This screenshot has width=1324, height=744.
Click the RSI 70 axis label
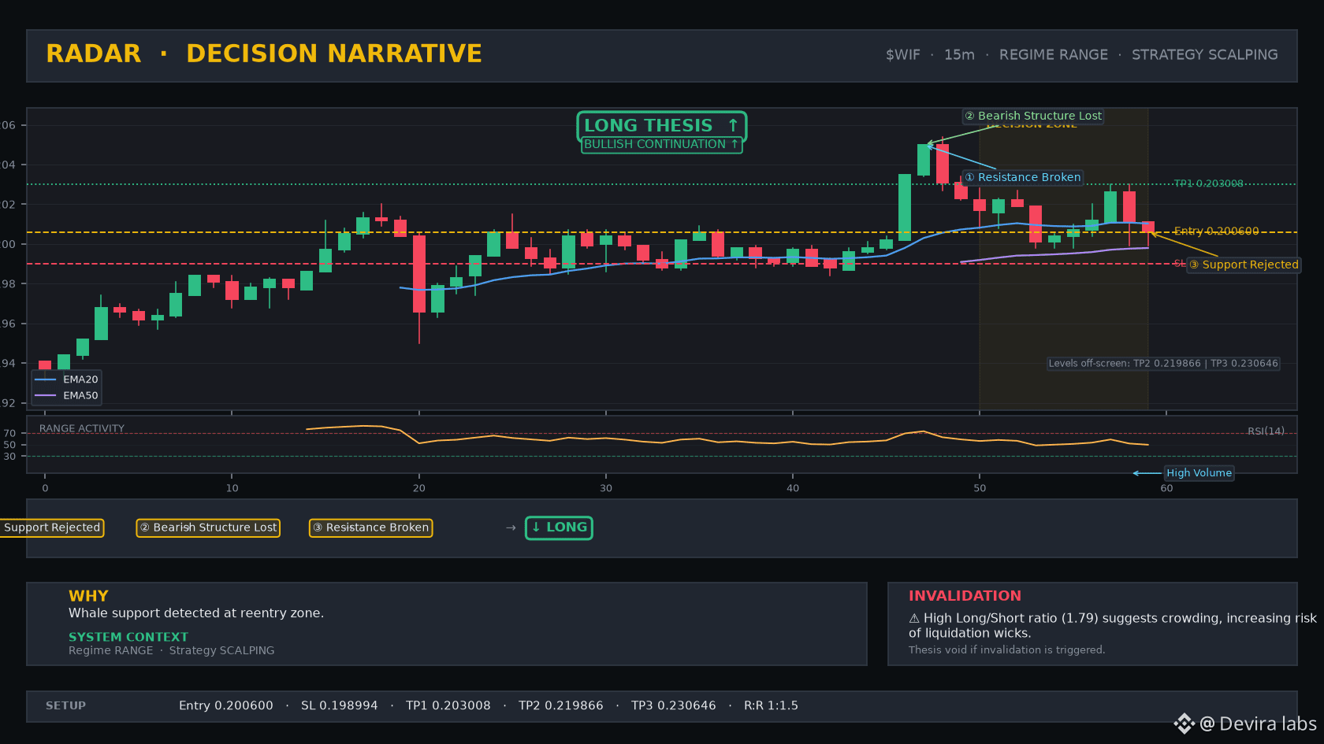tap(9, 433)
